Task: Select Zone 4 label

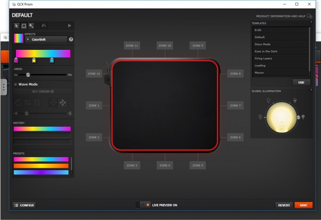Action: tap(165, 165)
